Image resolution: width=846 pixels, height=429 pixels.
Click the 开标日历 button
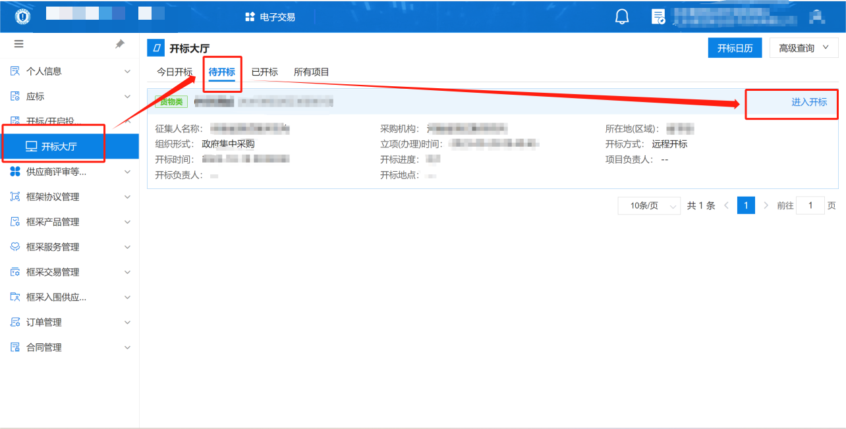(735, 48)
